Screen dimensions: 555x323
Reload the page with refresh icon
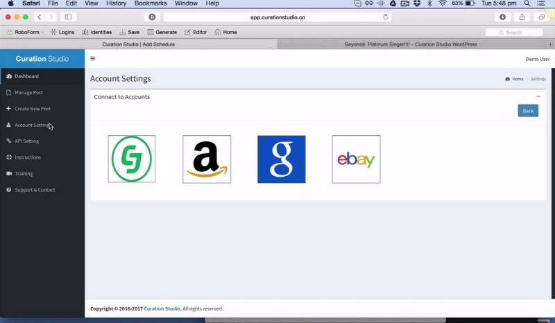coord(386,17)
